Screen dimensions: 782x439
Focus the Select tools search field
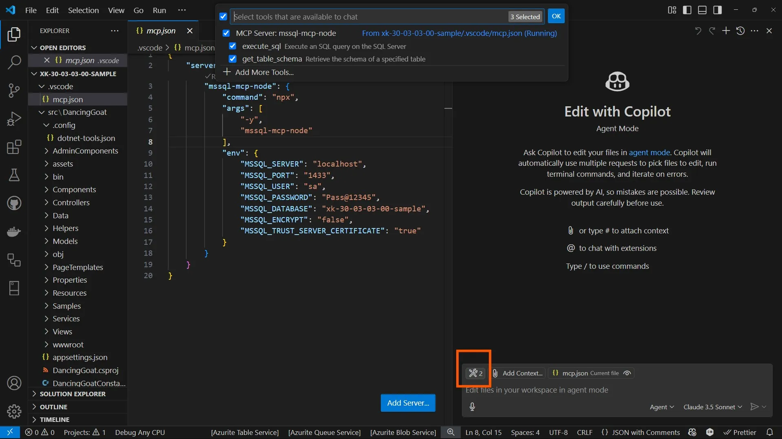pos(369,17)
